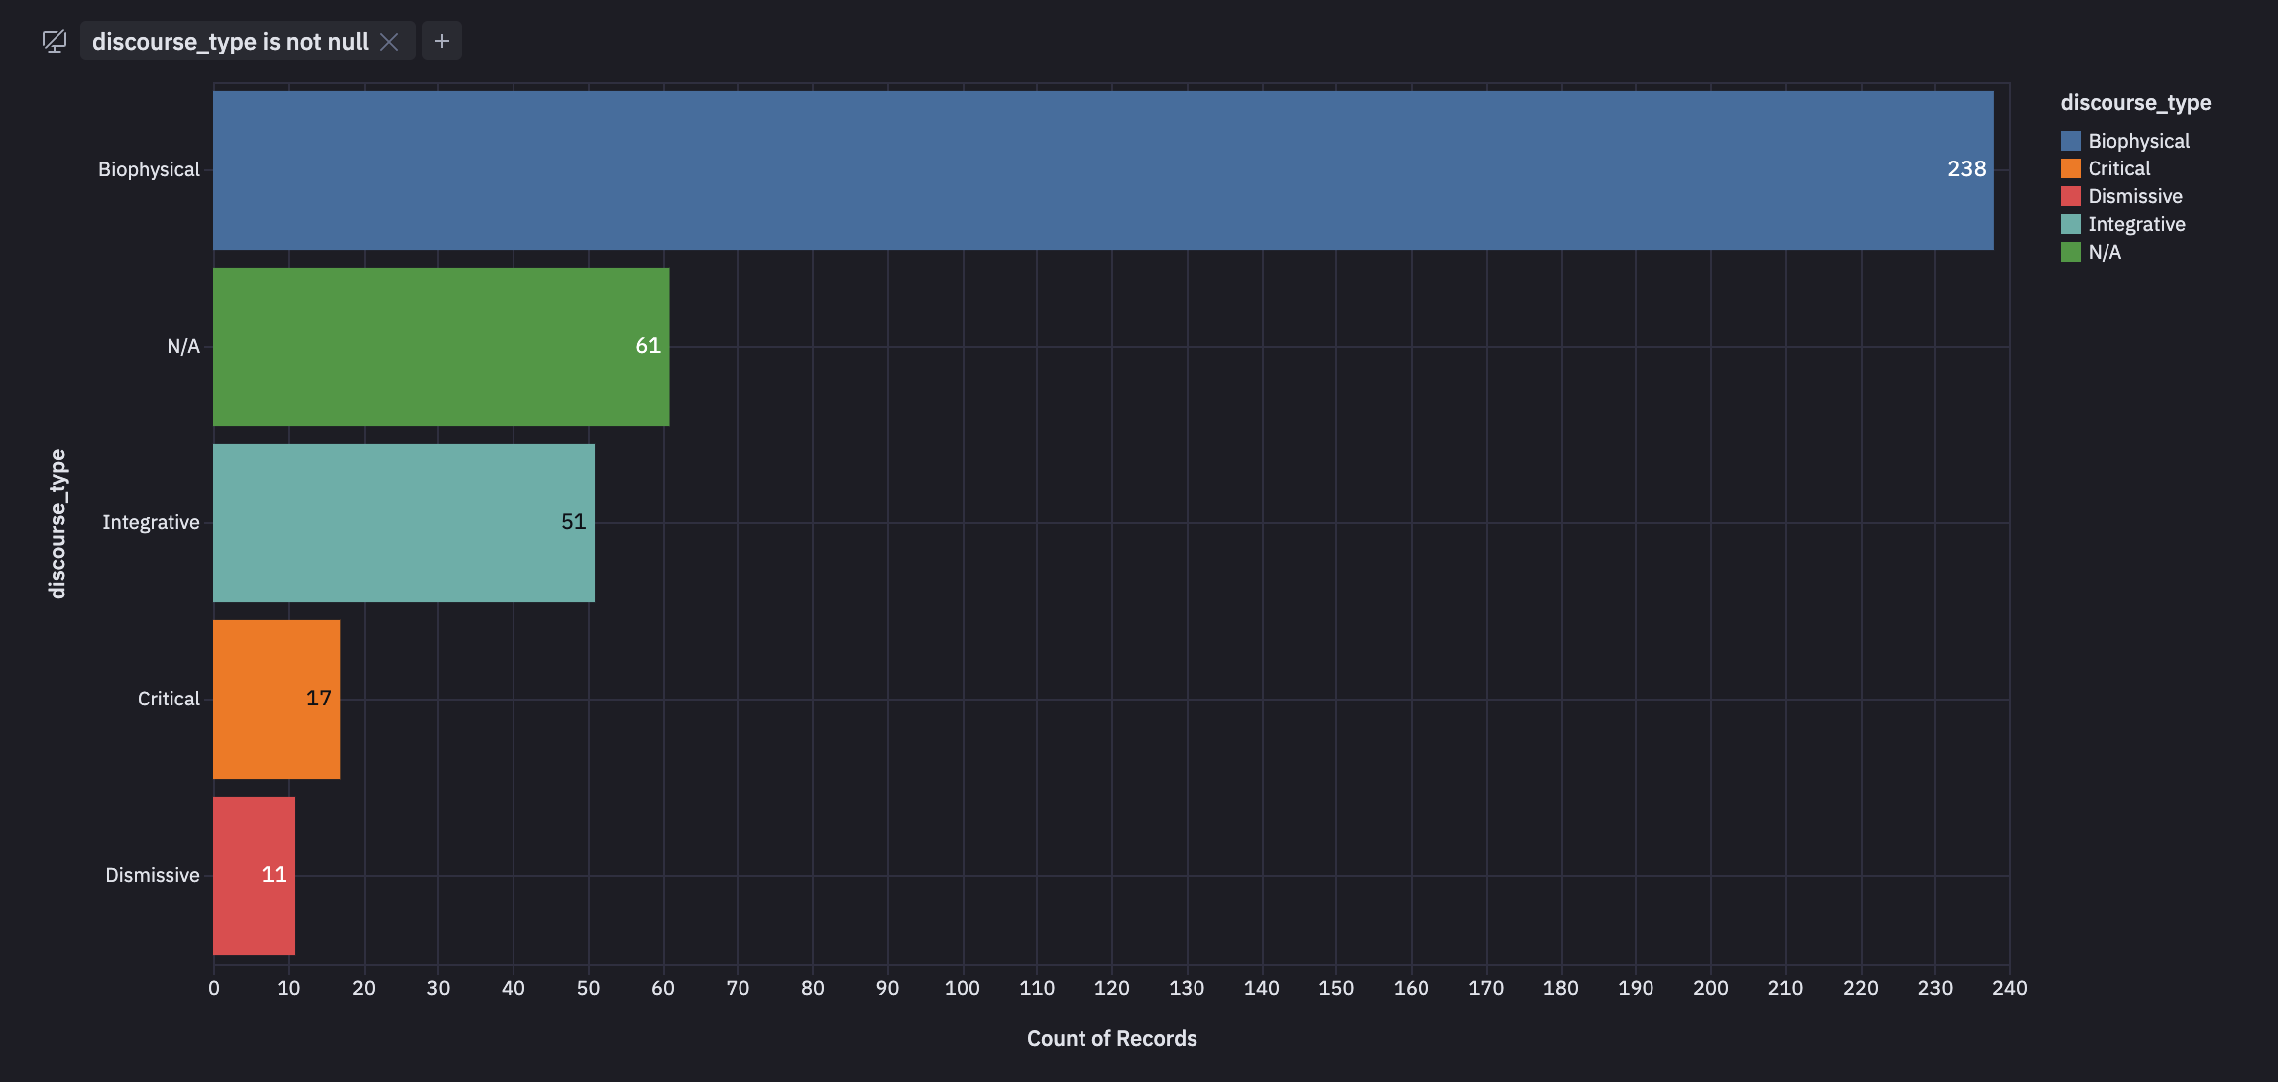Click the Dismissive red legend swatch
2278x1082 pixels.
pos(2071,196)
